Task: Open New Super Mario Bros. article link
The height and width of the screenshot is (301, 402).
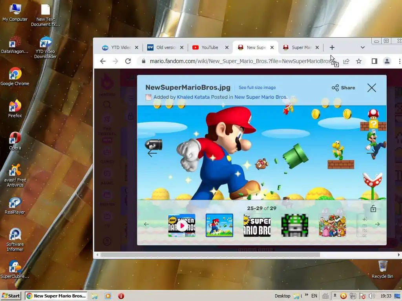Action: (261, 97)
